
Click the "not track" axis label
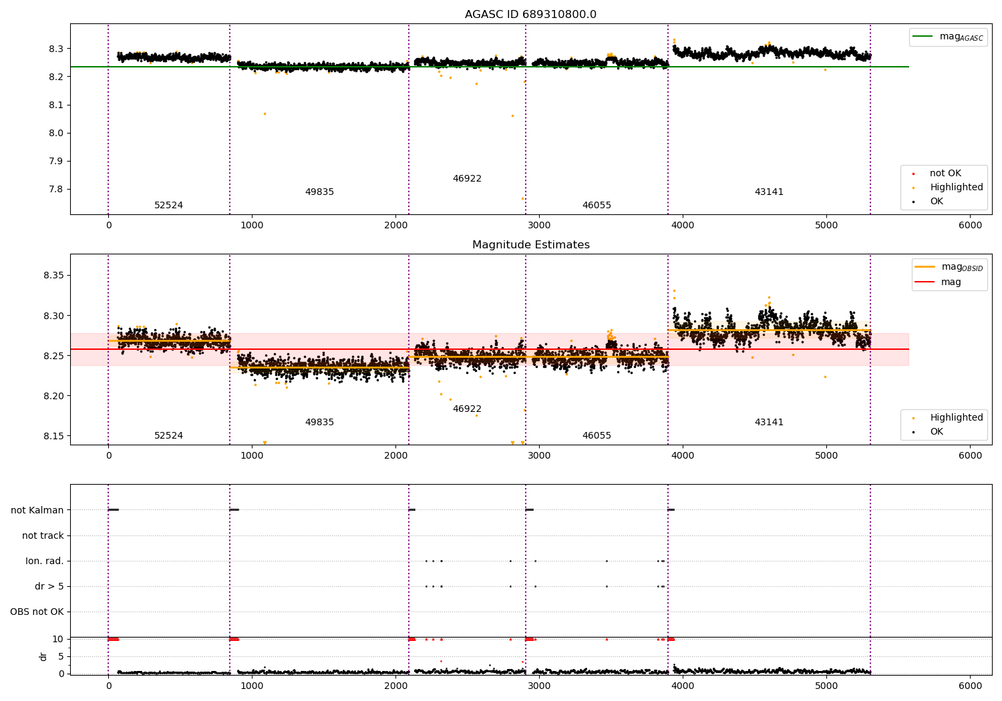[43, 535]
